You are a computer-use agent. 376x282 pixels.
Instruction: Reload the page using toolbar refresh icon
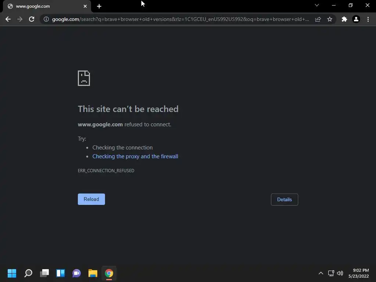[x=32, y=19]
